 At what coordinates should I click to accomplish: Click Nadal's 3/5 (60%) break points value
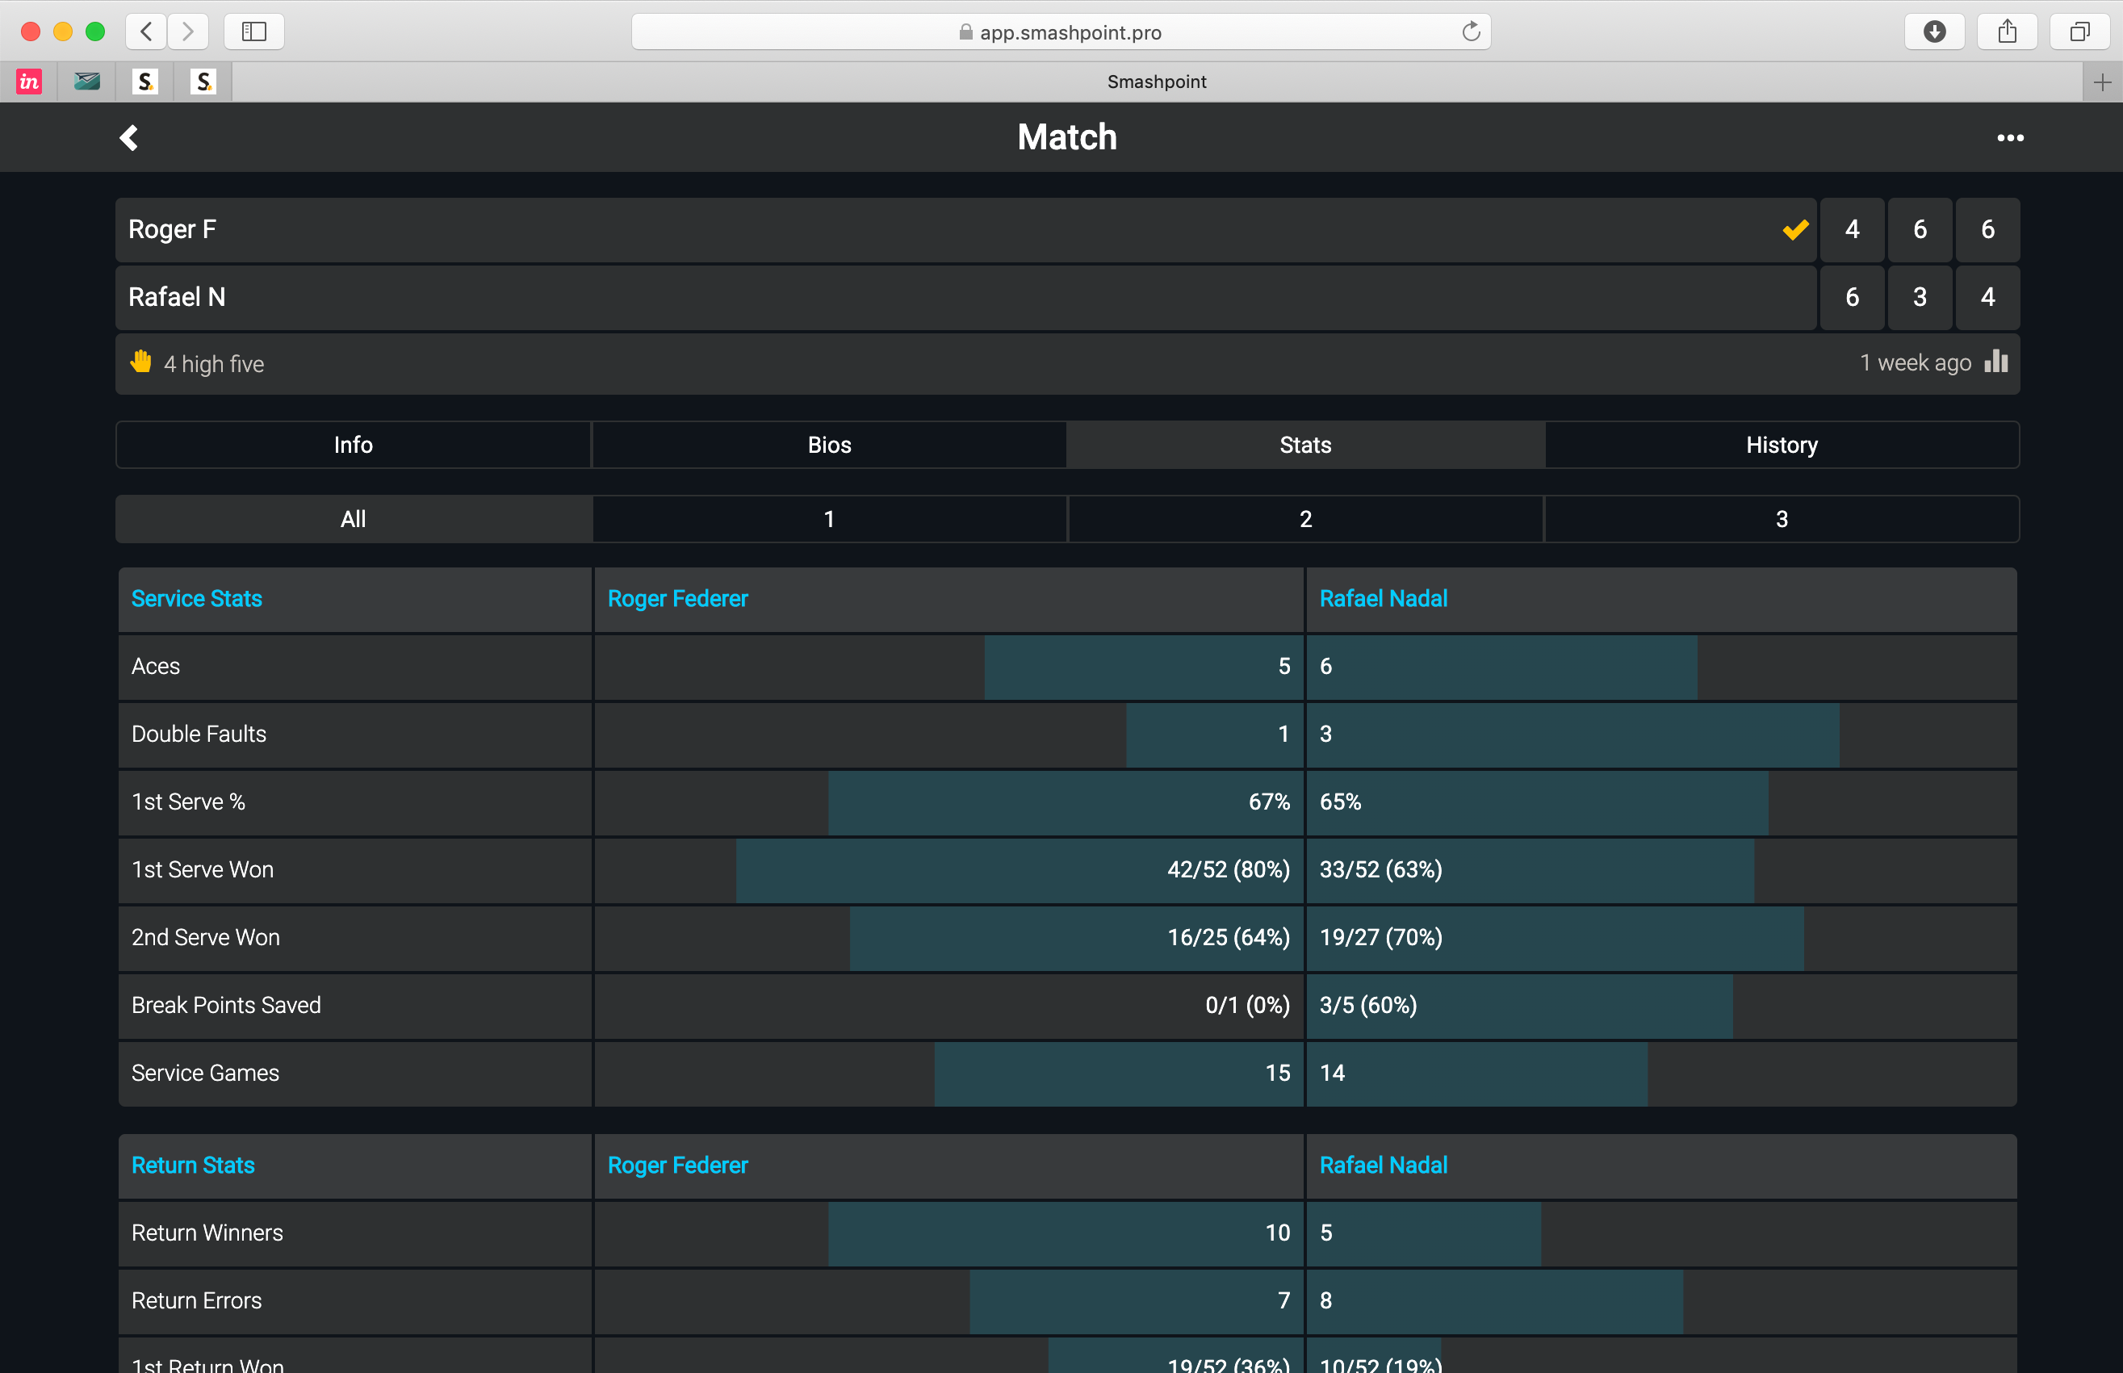click(x=1367, y=1005)
